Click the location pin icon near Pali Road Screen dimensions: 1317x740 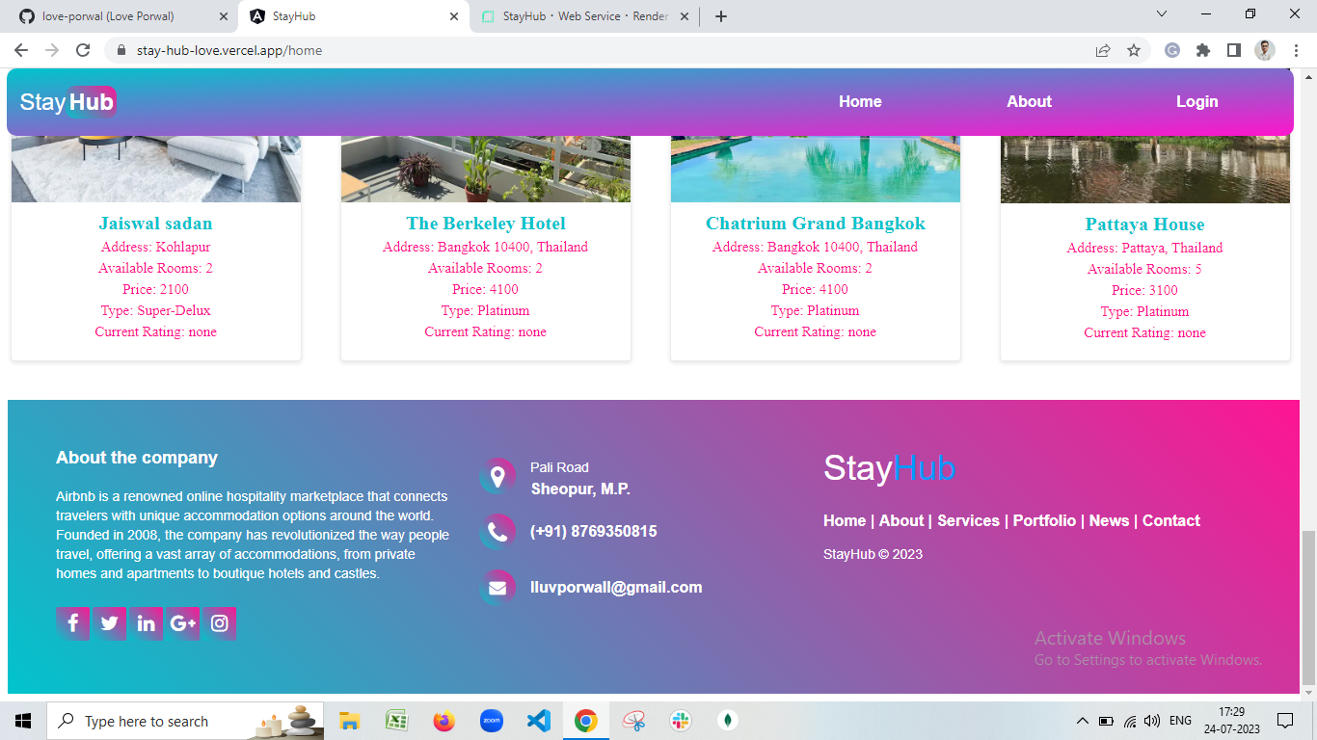497,476
